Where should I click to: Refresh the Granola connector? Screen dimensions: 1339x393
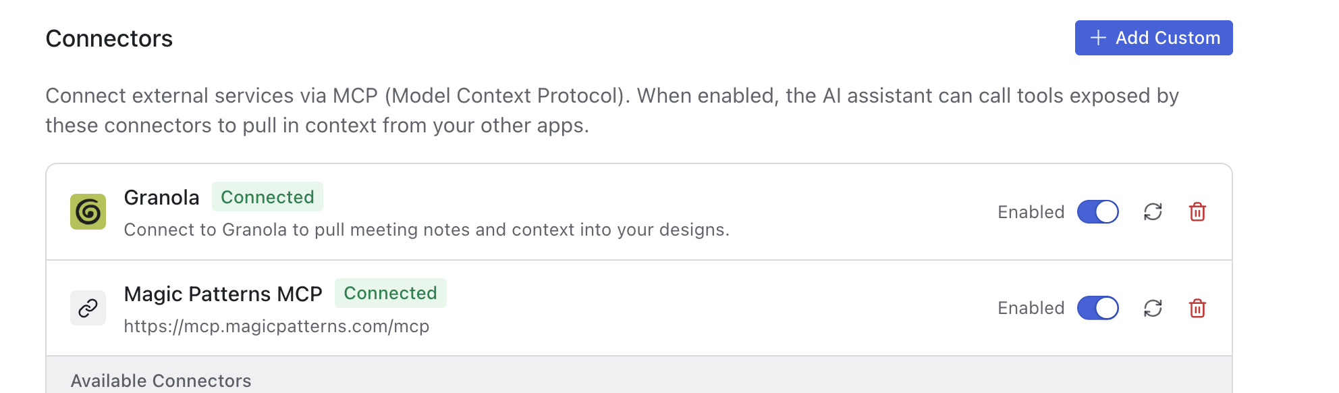point(1153,212)
